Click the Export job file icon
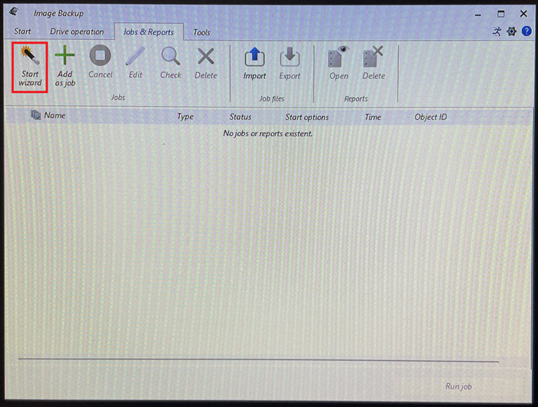The height and width of the screenshot is (407, 538). coord(290,58)
